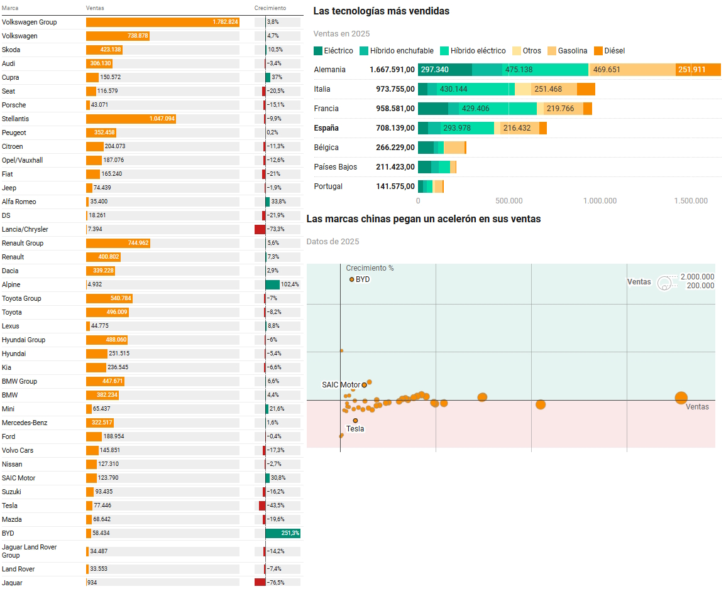
Task: Select Jaguar Land Rover Group label
Action: (29, 551)
